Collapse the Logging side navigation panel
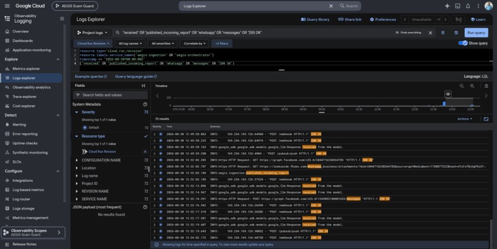This screenshot has width=497, height=249. 62,18
